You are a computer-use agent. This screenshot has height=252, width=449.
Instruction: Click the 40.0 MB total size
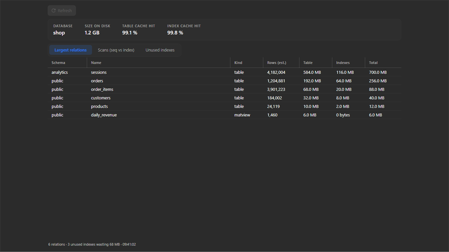point(377,98)
